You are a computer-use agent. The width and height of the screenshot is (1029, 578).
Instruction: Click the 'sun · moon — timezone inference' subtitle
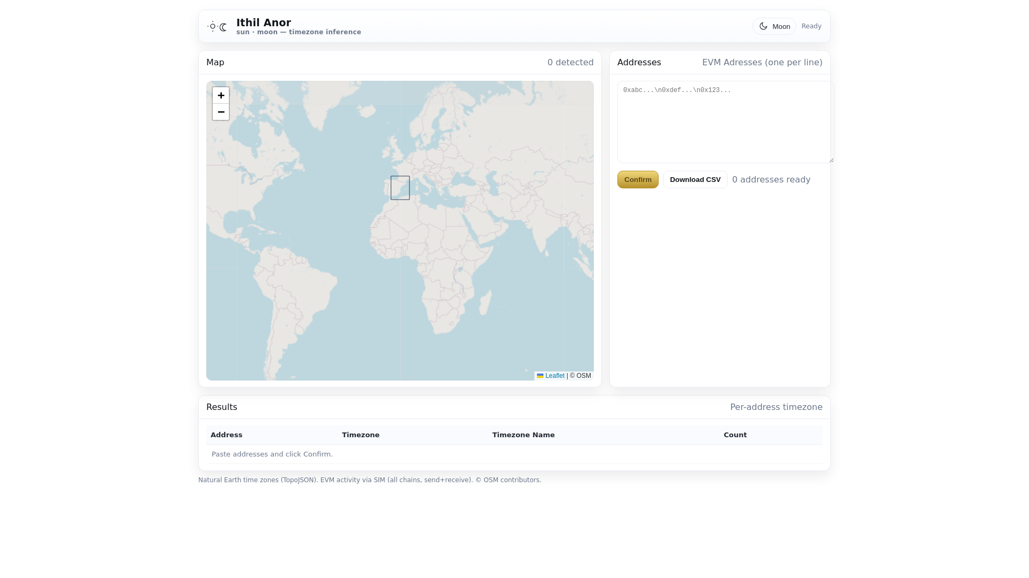[x=299, y=32]
